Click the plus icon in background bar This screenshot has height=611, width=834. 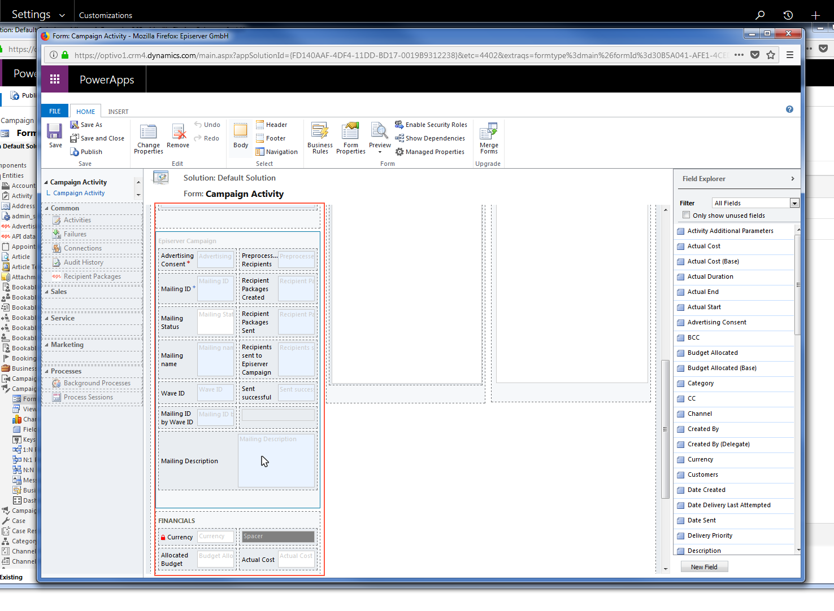(x=815, y=15)
